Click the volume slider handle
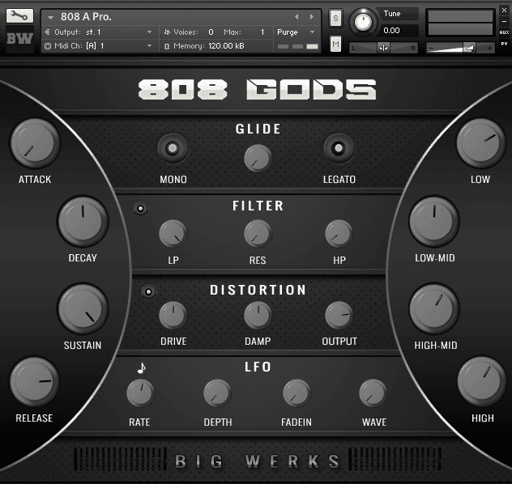 tap(469, 48)
